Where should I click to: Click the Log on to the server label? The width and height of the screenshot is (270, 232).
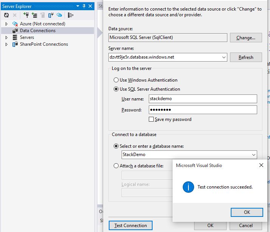131,68
